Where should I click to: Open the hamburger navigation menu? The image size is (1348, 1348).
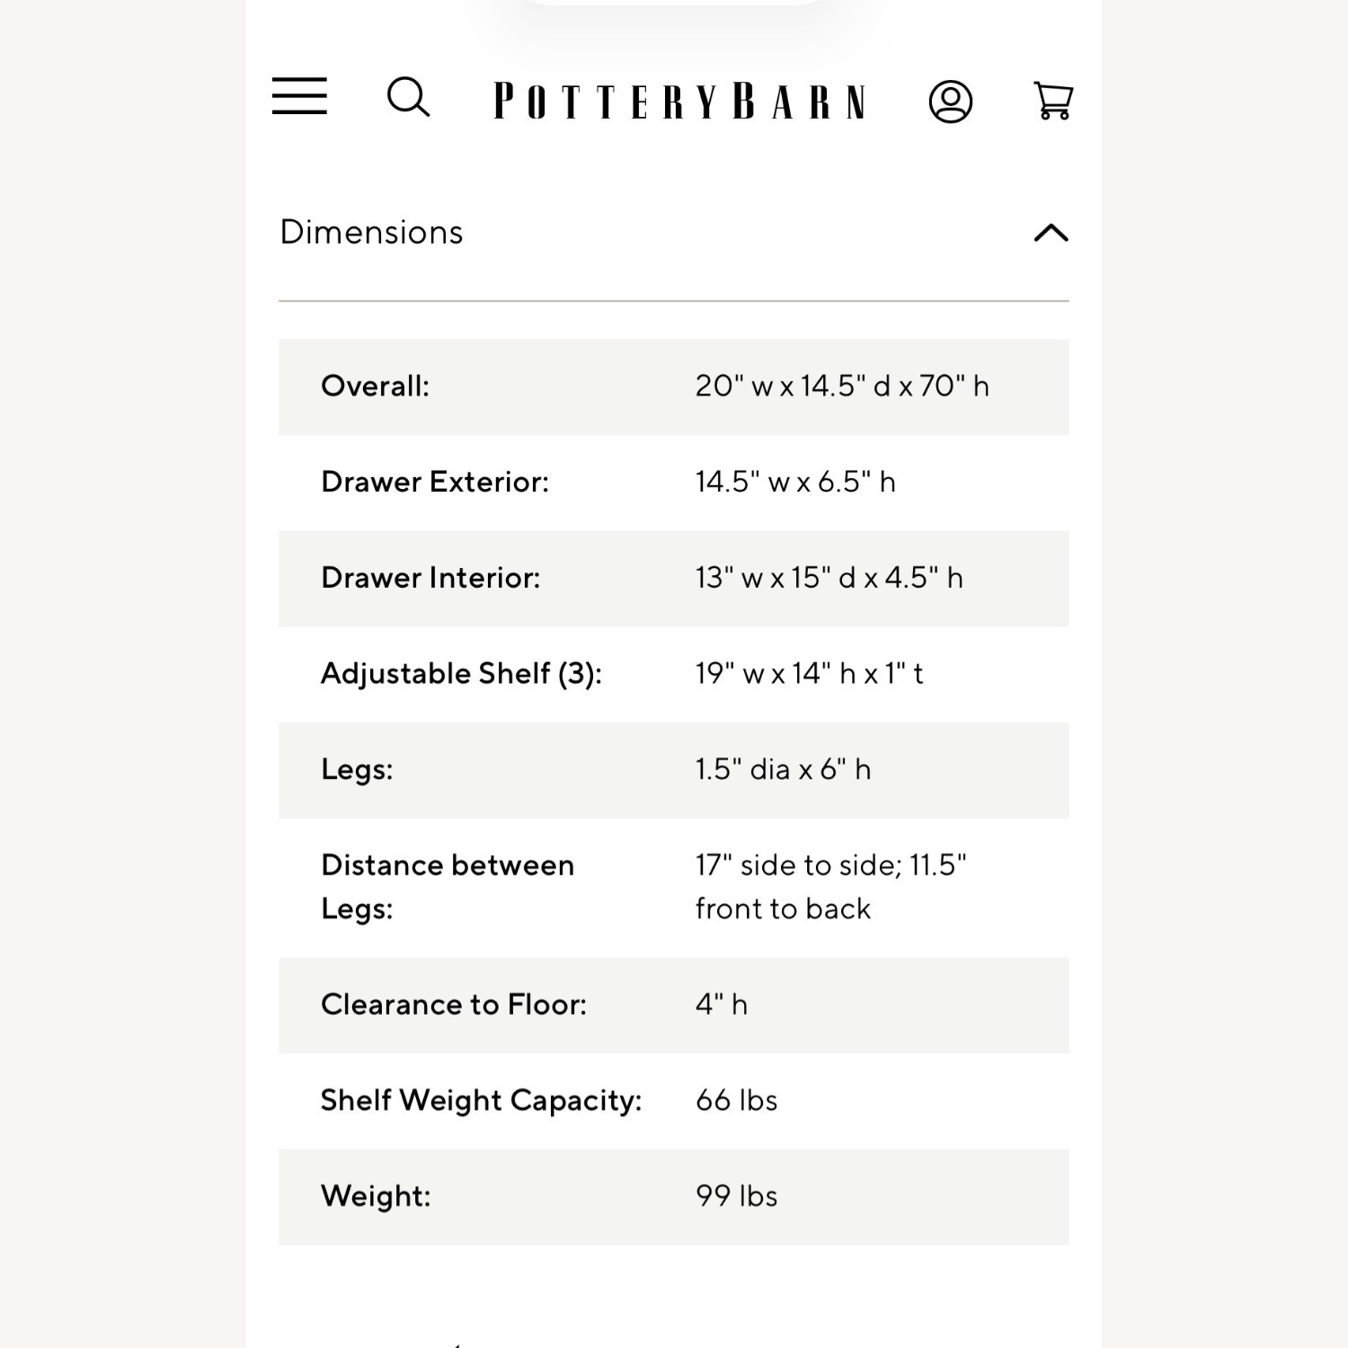299,96
